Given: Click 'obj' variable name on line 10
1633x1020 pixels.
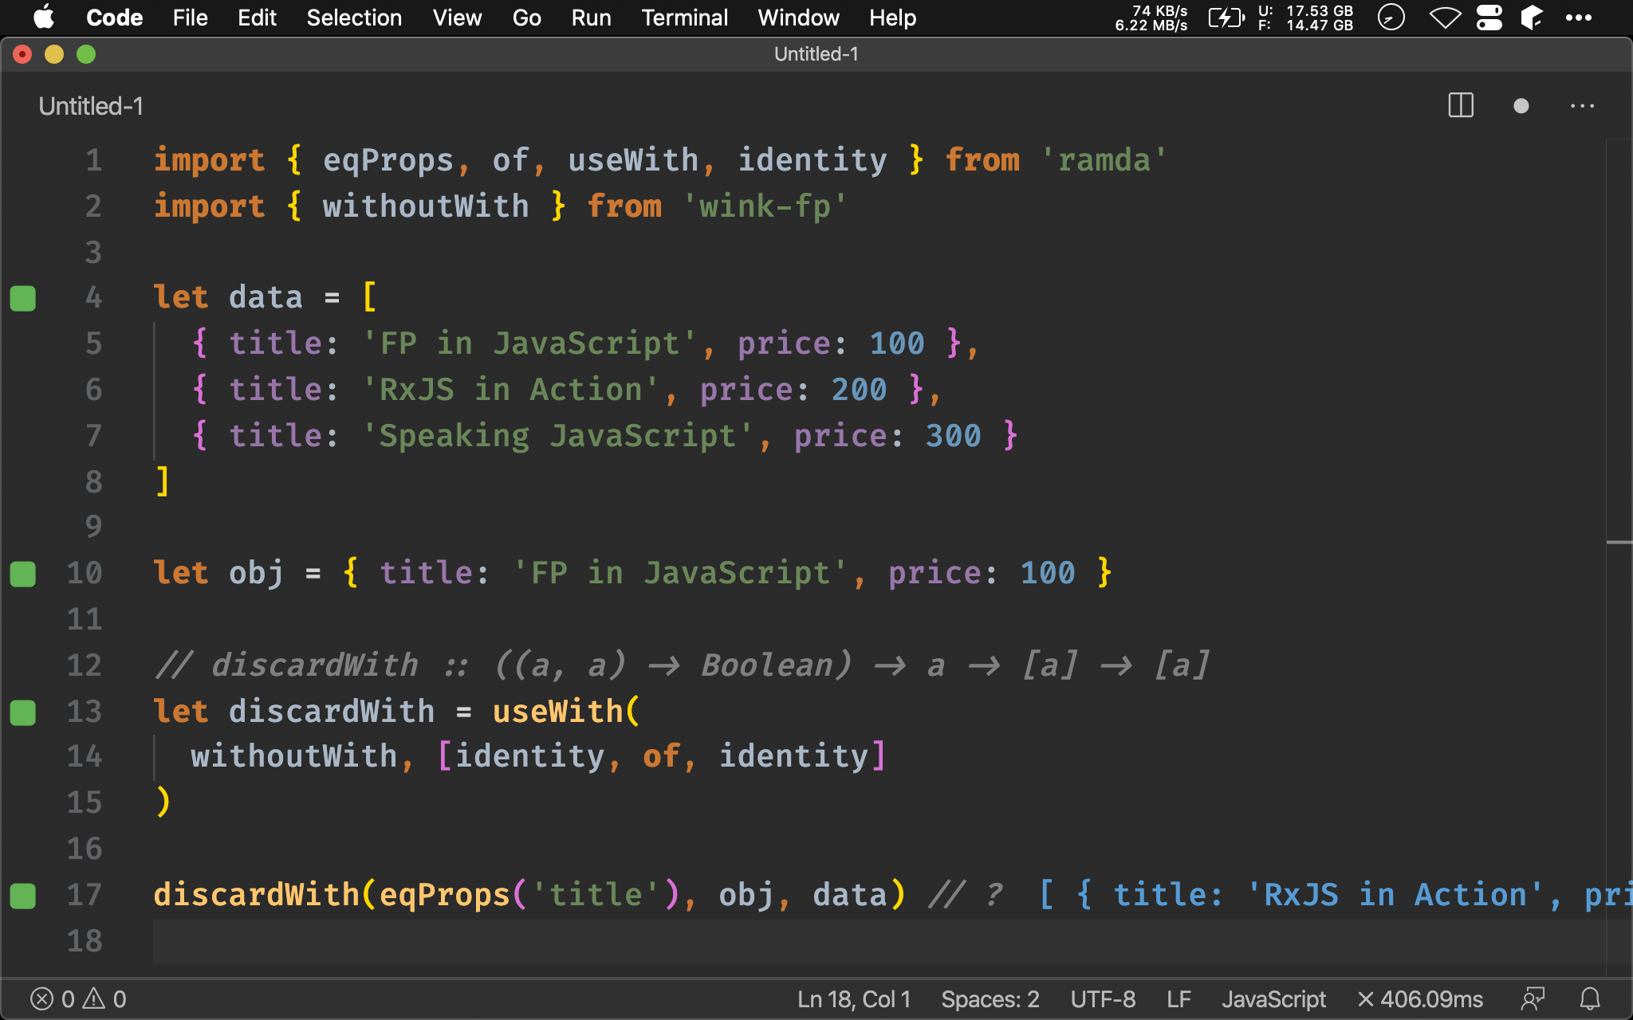Looking at the screenshot, I should pos(256,573).
